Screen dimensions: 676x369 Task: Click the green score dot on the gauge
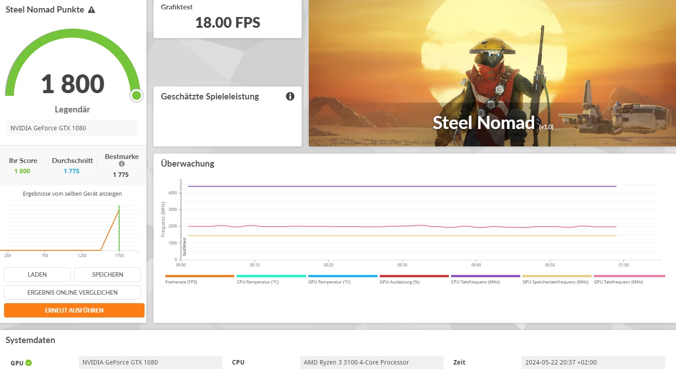136,95
